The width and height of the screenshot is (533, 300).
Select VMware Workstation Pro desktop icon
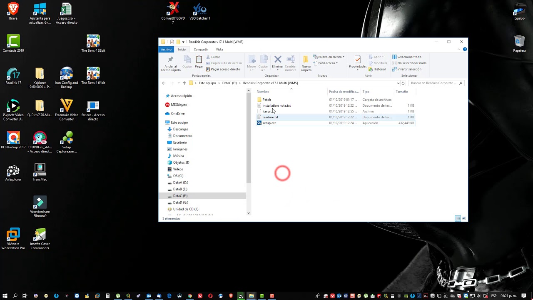click(x=13, y=238)
